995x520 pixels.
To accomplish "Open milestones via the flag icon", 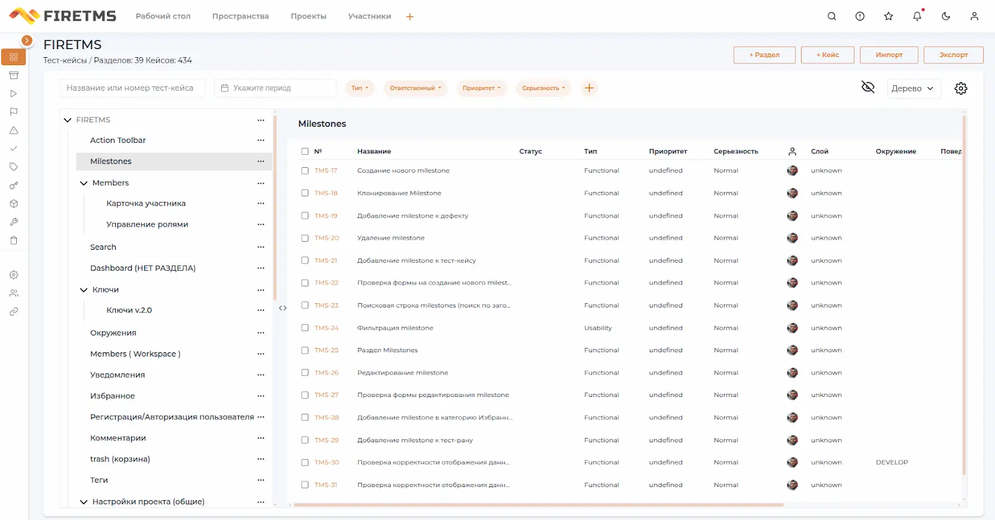I will [x=14, y=112].
